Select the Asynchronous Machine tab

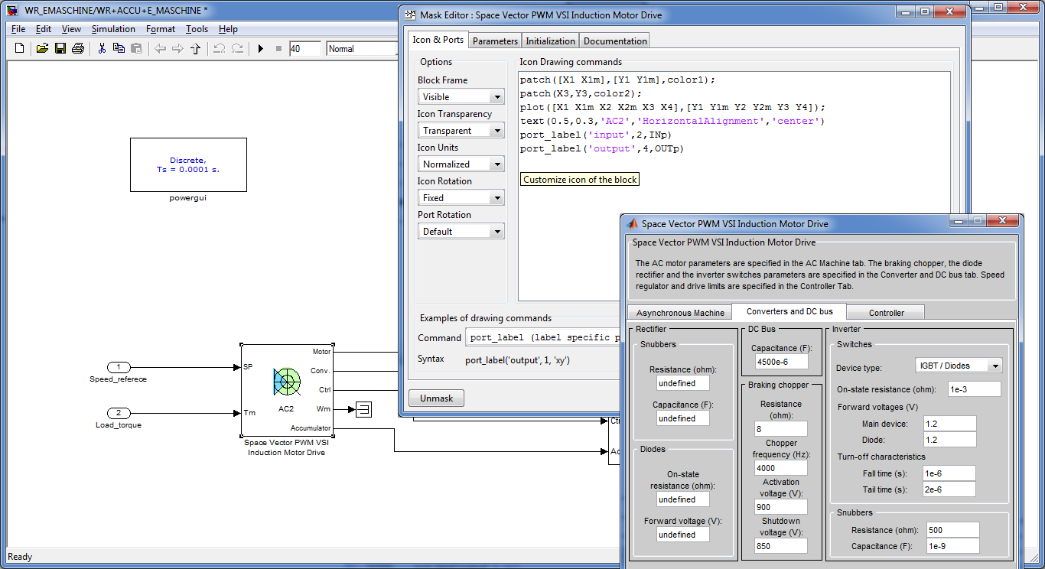pyautogui.click(x=679, y=313)
